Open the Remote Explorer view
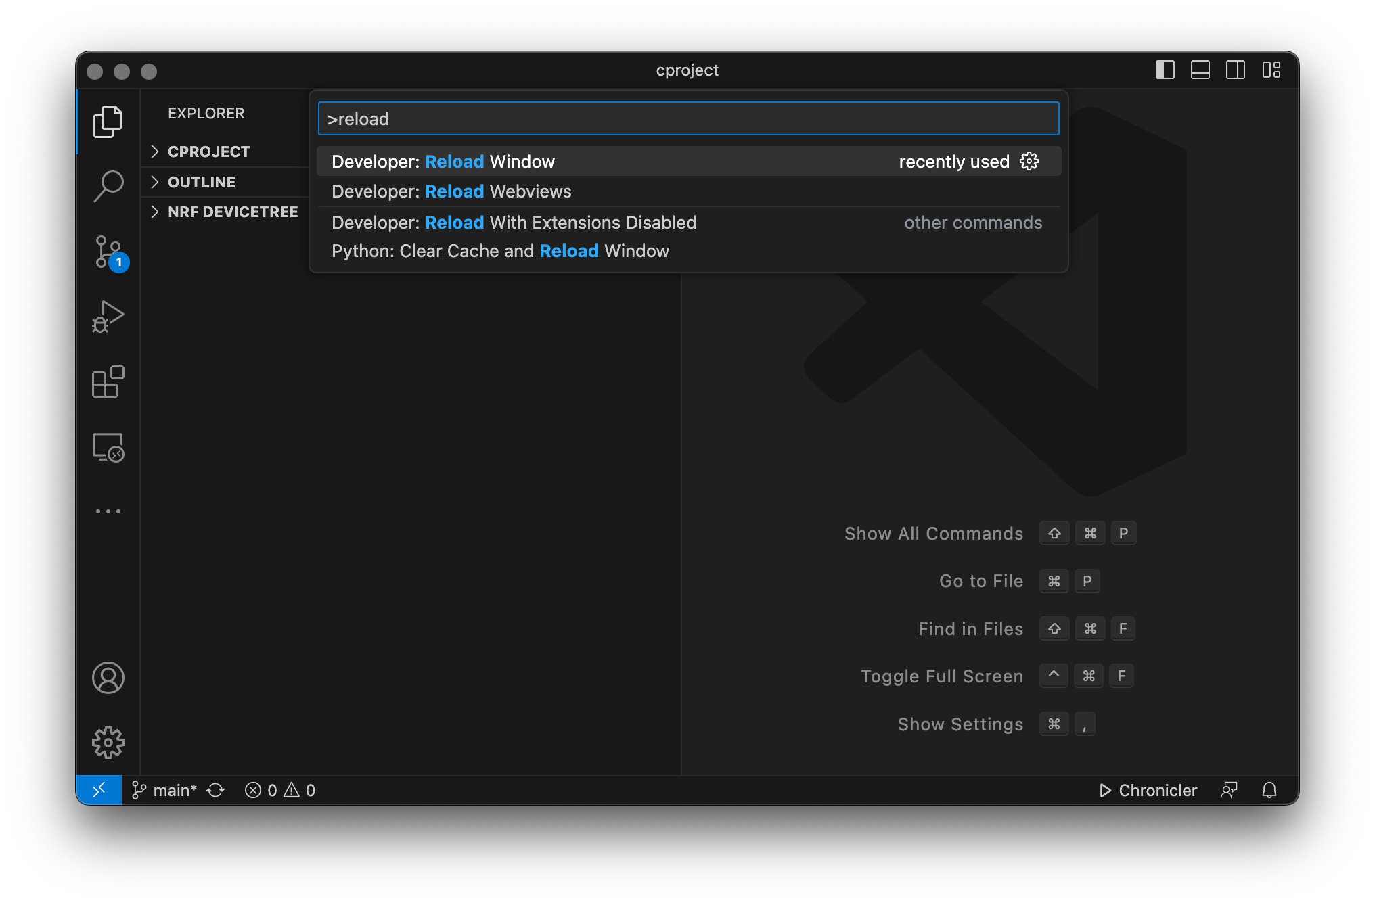This screenshot has width=1375, height=905. click(x=108, y=447)
